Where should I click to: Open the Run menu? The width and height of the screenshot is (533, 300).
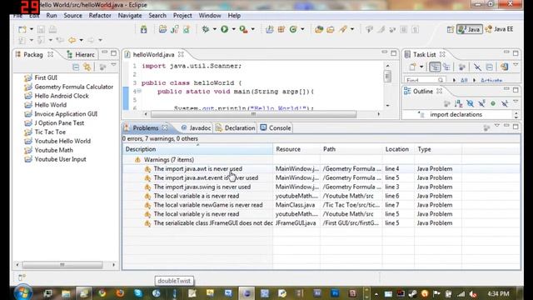click(x=52, y=16)
